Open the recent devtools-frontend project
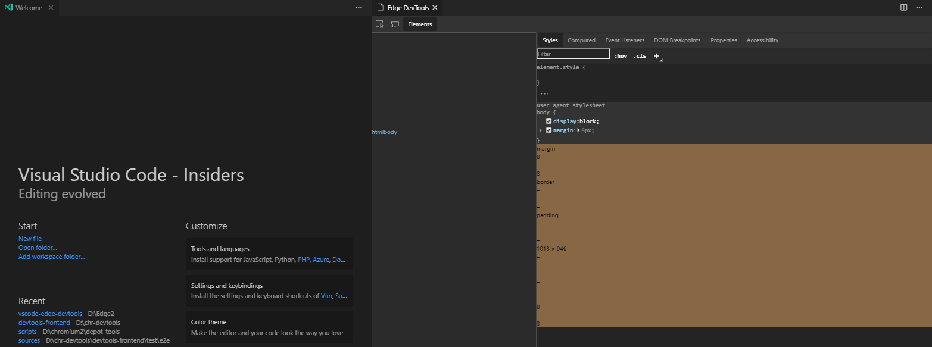Viewport: 932px width, 347px height. click(x=44, y=322)
